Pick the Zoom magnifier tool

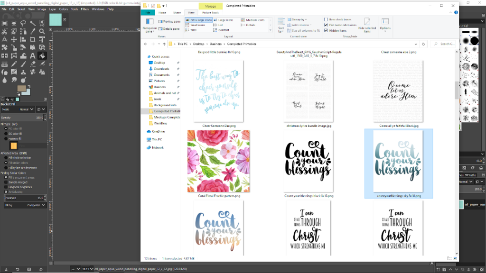point(42,31)
